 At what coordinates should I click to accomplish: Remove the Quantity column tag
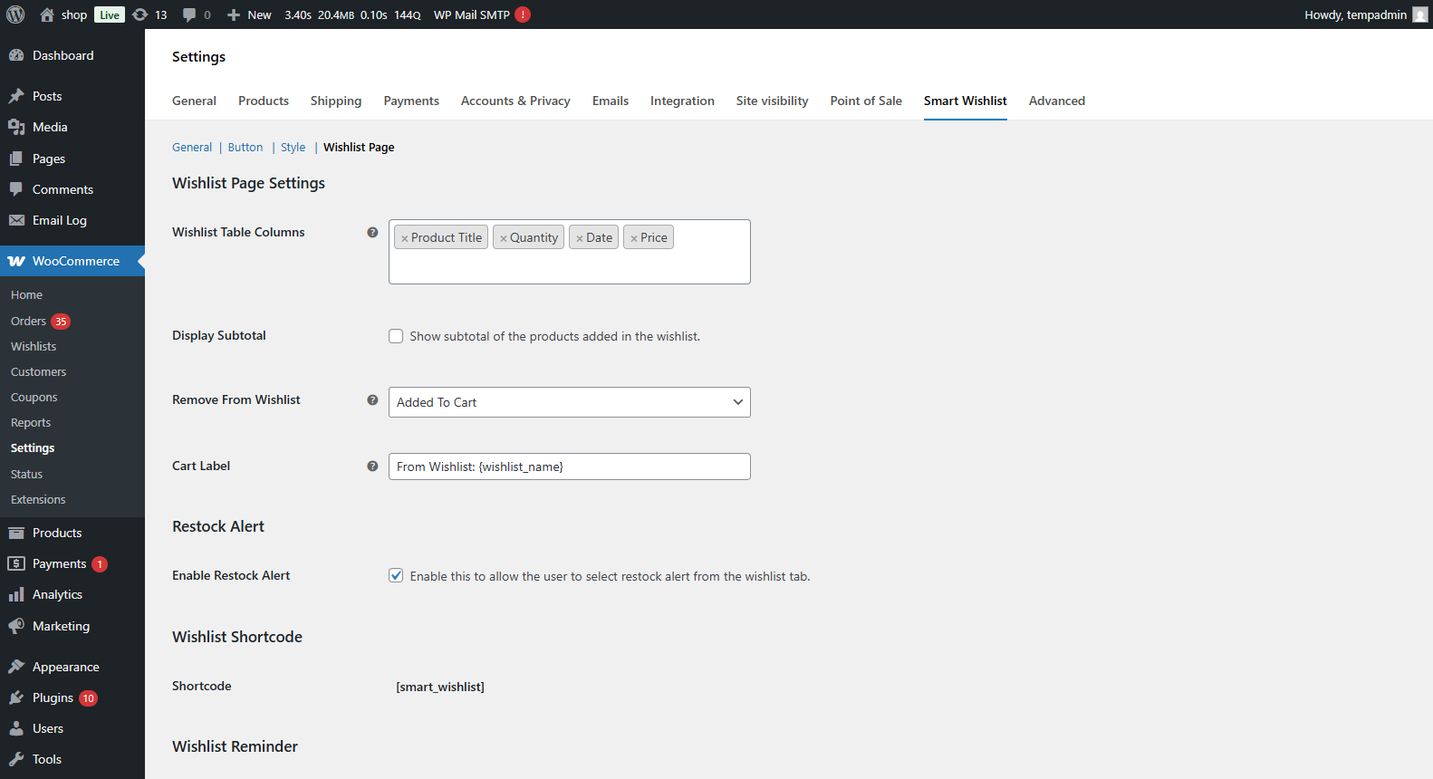[504, 238]
